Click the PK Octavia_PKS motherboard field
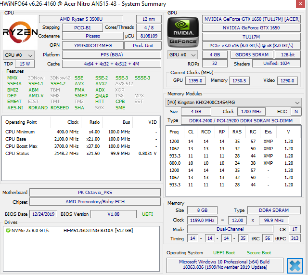 pyautogui.click(x=95, y=193)
